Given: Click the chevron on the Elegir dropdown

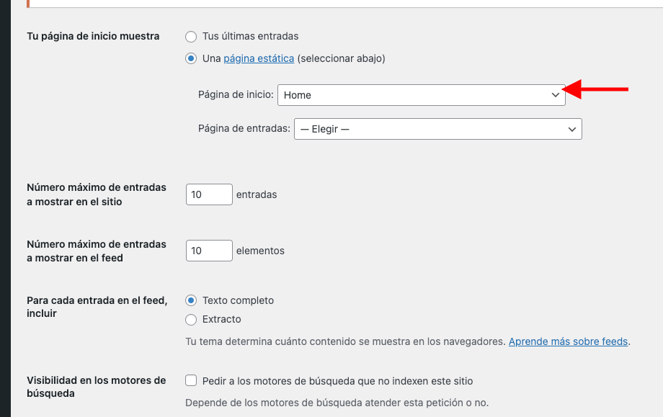Looking at the screenshot, I should click(571, 130).
